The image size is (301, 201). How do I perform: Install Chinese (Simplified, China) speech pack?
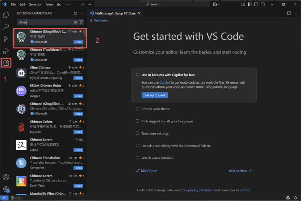(x=78, y=114)
